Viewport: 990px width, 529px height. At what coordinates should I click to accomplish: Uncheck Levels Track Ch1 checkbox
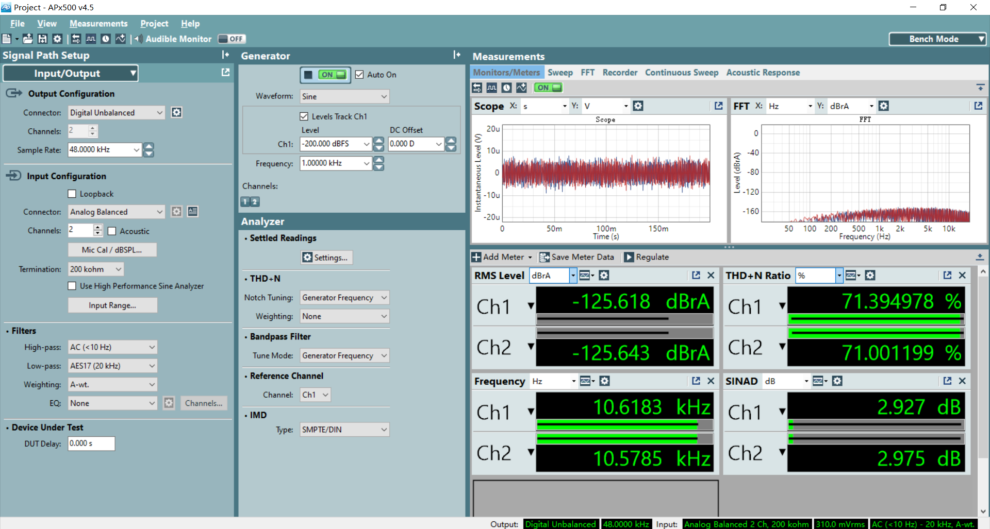[x=304, y=116]
